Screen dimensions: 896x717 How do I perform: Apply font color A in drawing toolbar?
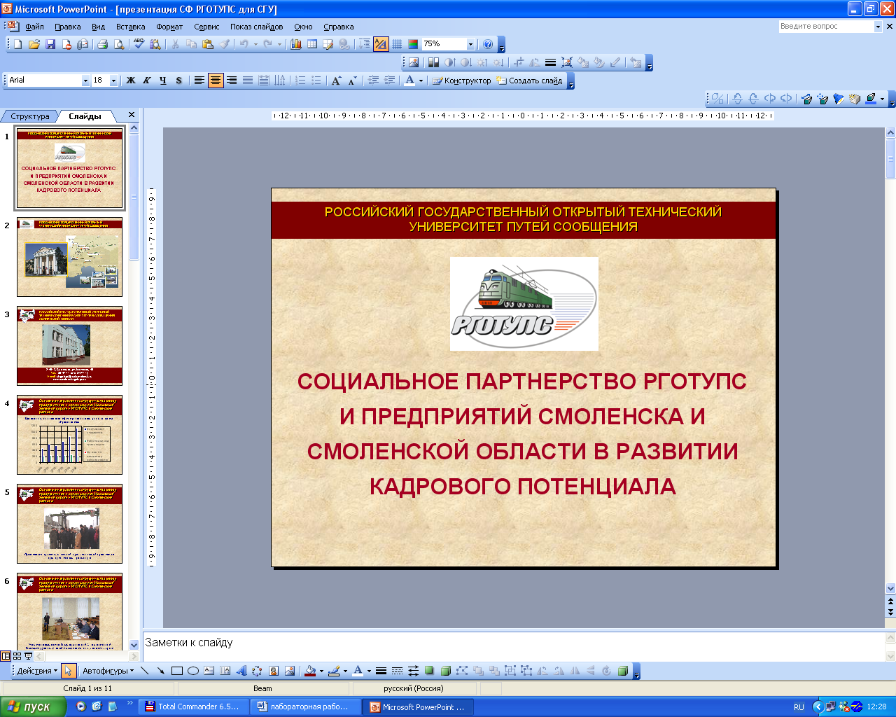click(358, 671)
